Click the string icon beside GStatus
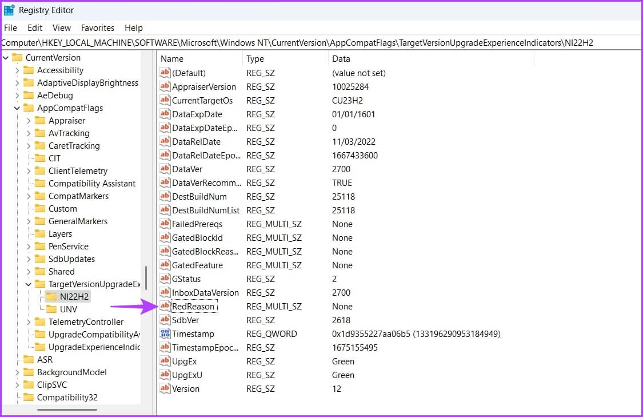Image resolution: width=643 pixels, height=417 pixels. (165, 279)
